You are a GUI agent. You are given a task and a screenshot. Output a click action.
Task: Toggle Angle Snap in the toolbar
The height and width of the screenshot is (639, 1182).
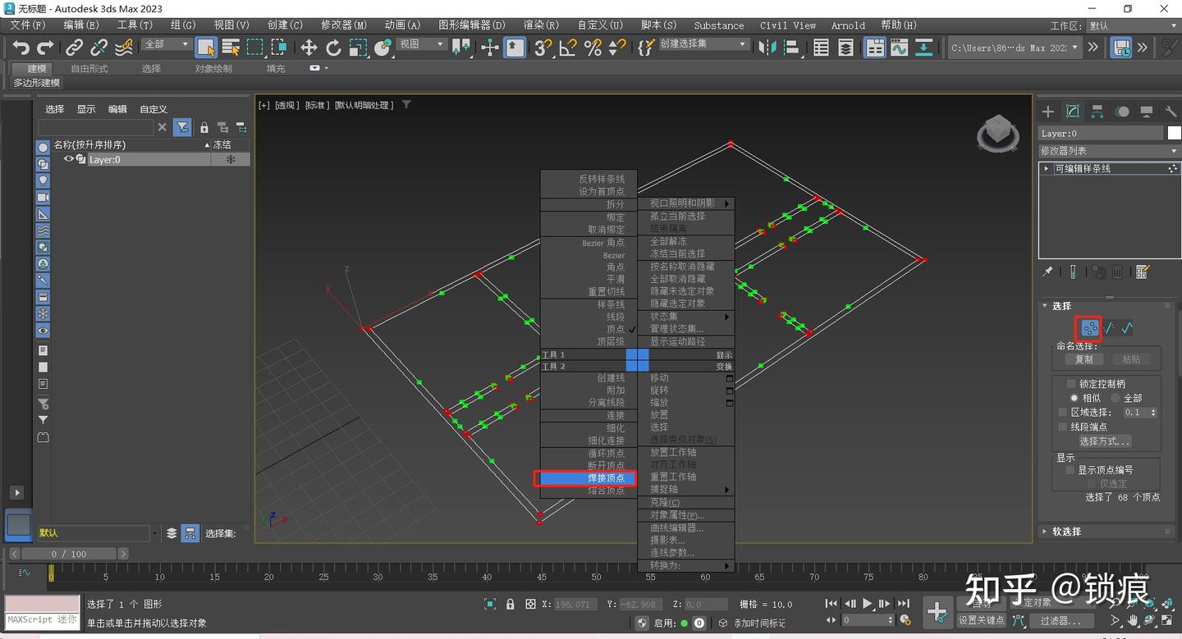(x=568, y=48)
